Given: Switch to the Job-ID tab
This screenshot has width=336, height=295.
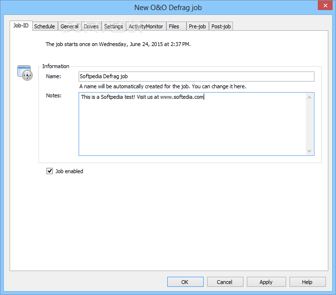Looking at the screenshot, I should 21,25.
